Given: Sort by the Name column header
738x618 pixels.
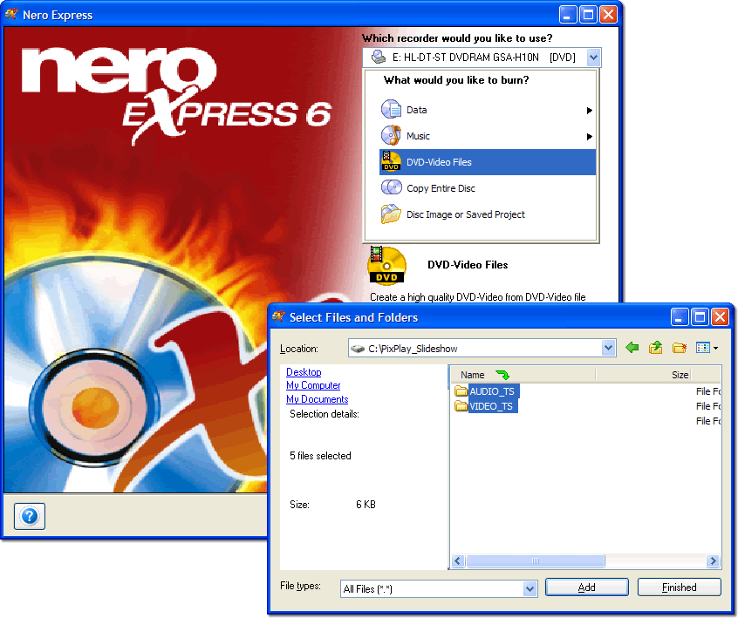Looking at the screenshot, I should point(523,375).
